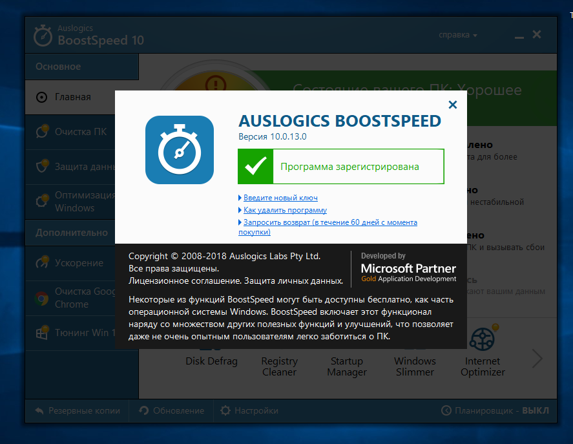Close the About dialog with the X
Image resolution: width=573 pixels, height=444 pixels.
click(452, 105)
